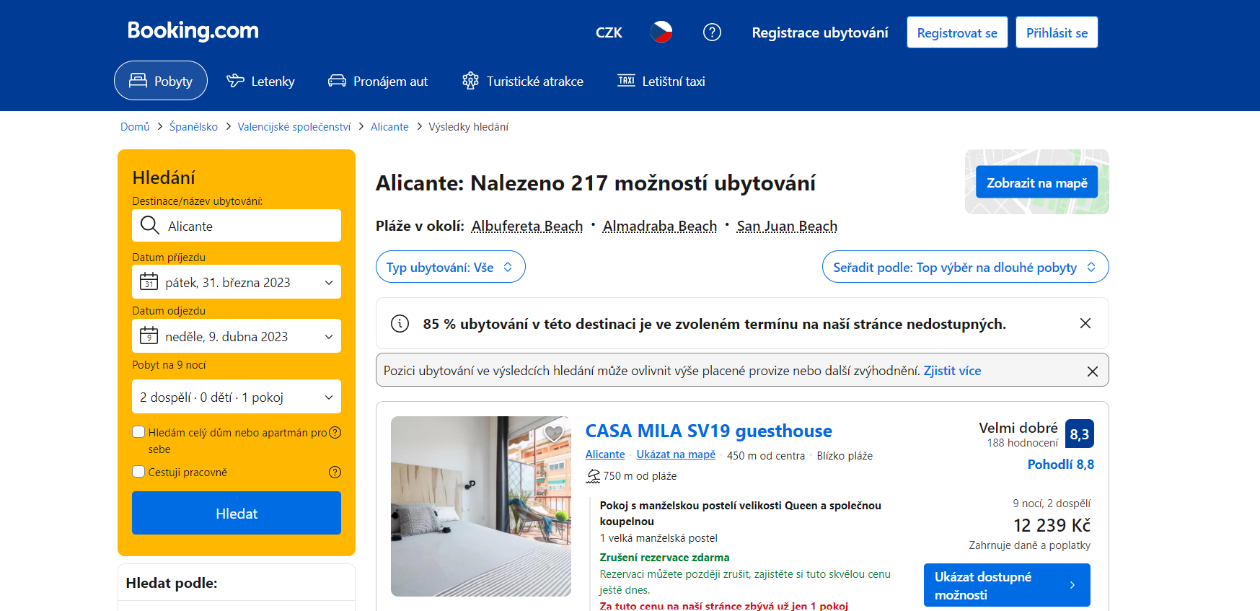The width and height of the screenshot is (1260, 611).
Task: Dismiss the 85 % unavailable notice
Action: pos(1085,323)
